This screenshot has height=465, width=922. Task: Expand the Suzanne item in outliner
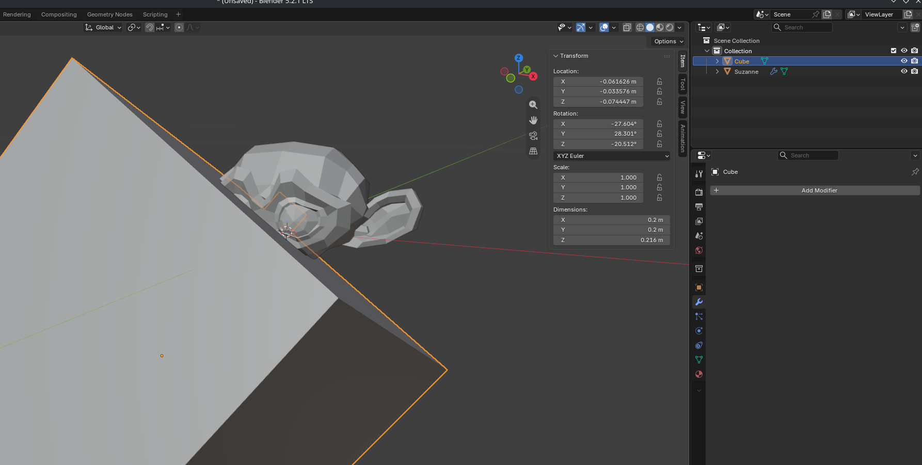pyautogui.click(x=717, y=71)
